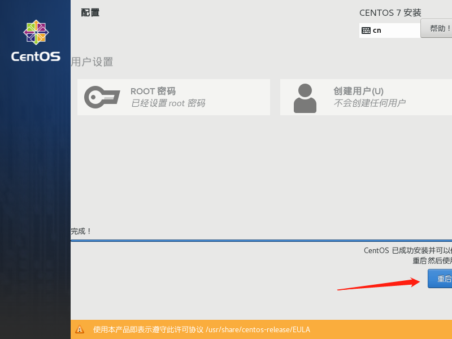Select the CentOS wordmark below the logo
Image resolution: width=452 pixels, height=339 pixels.
(35, 56)
